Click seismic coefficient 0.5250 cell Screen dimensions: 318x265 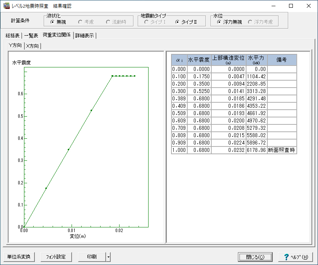click(x=199, y=91)
